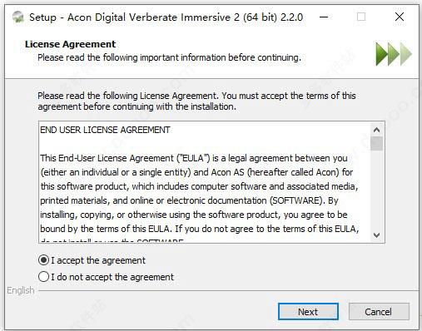Click empty scrollbar track below the thumb
422x331 pixels.
click(x=376, y=190)
